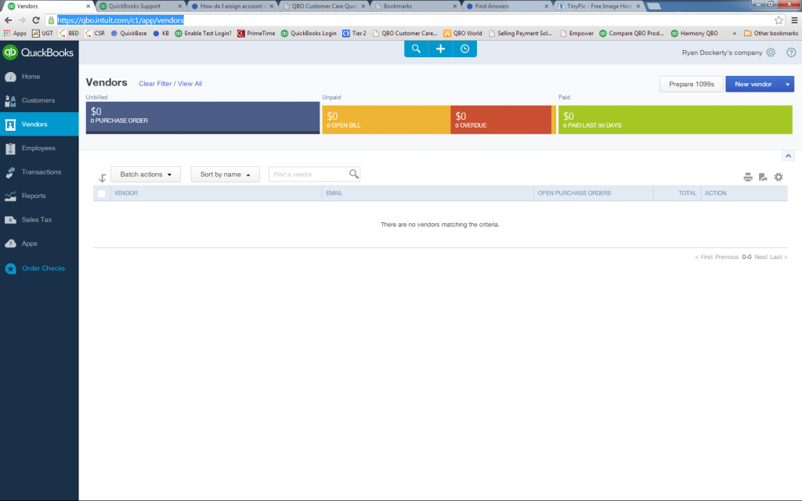Click the browser Back arrow
The width and height of the screenshot is (802, 501).
click(x=8, y=20)
